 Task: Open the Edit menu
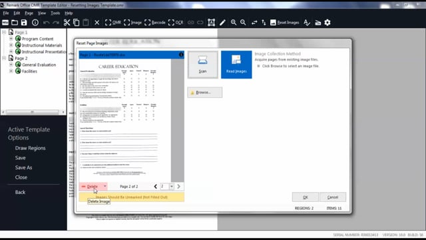pos(17,13)
